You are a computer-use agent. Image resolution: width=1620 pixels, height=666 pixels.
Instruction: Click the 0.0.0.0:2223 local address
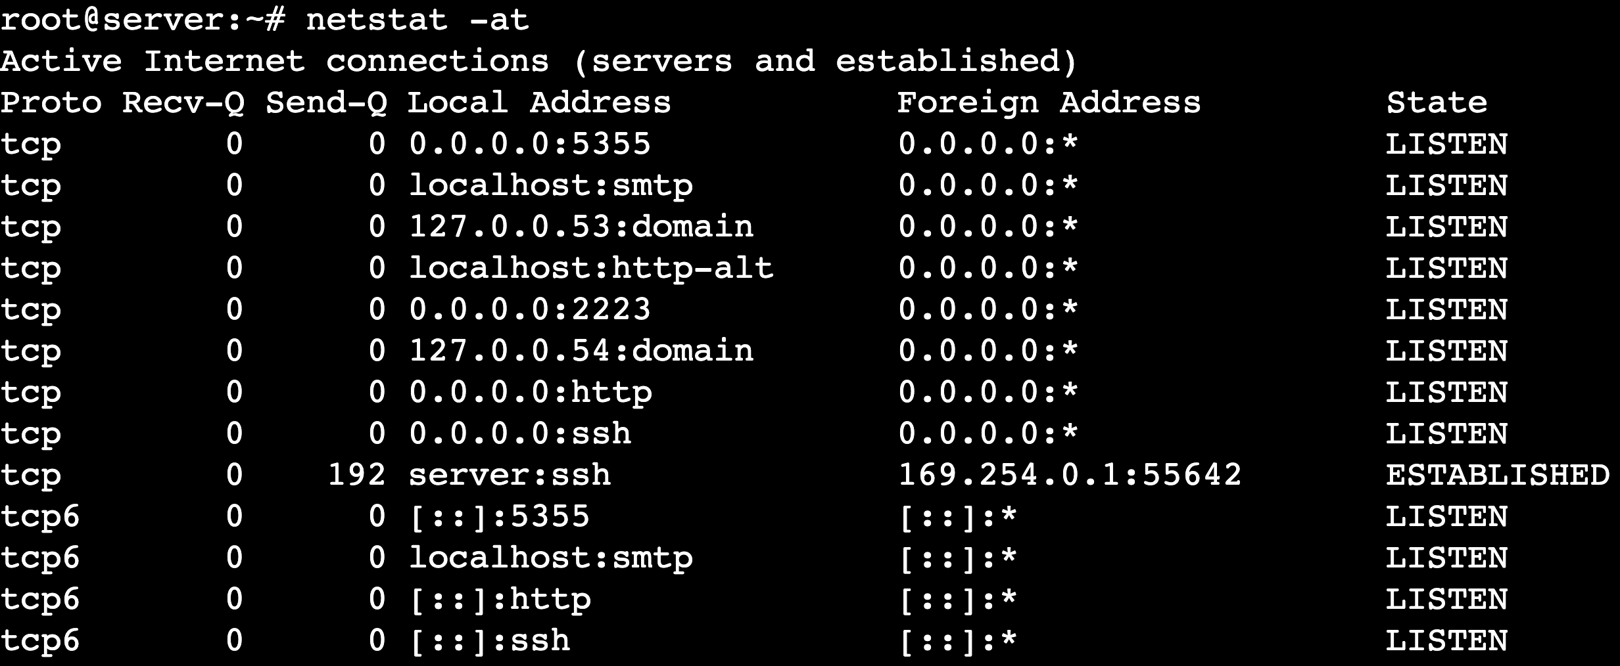(x=530, y=309)
